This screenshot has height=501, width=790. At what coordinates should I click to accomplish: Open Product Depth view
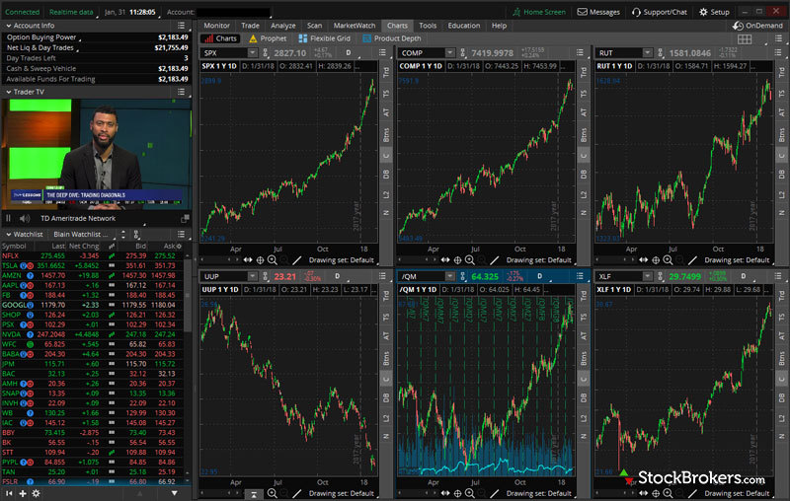point(392,38)
